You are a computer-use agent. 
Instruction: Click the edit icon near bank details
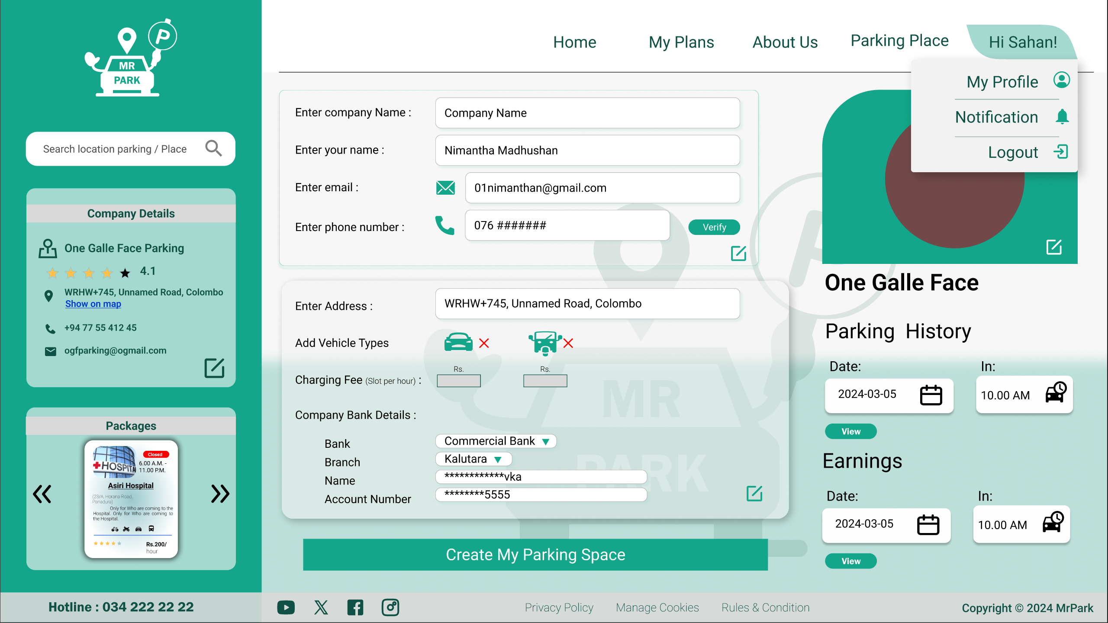754,493
